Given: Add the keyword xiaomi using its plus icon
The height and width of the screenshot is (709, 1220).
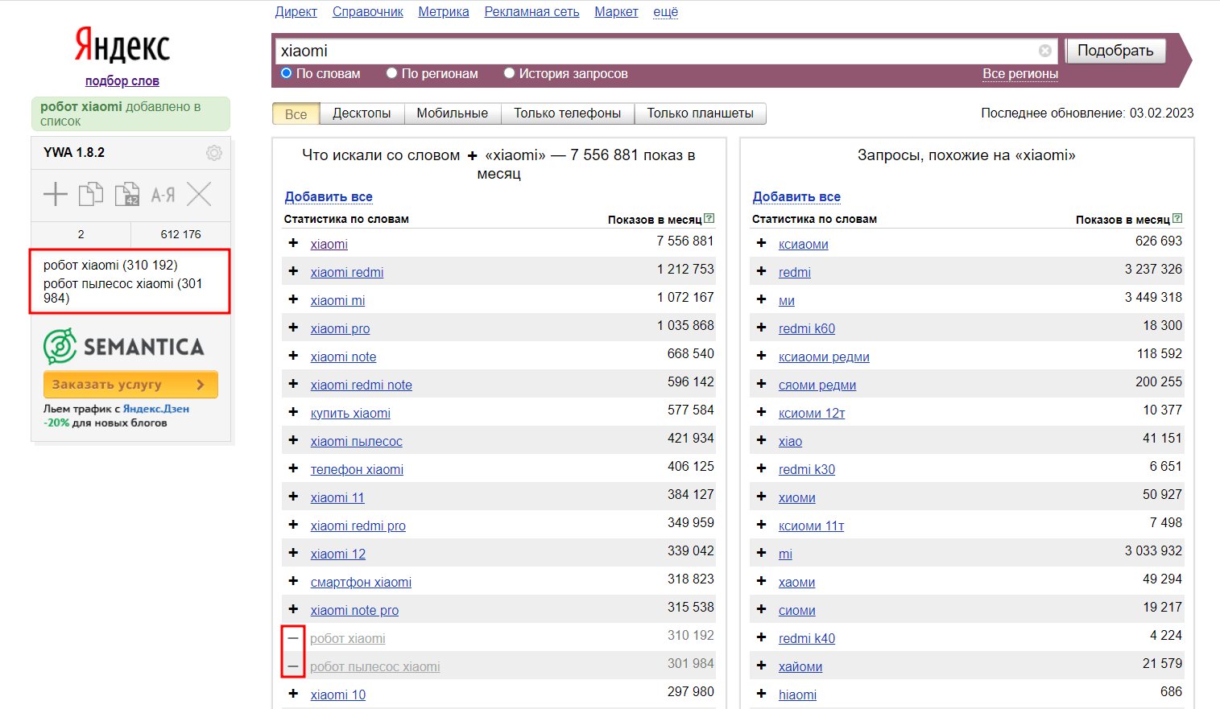Looking at the screenshot, I should point(293,243).
